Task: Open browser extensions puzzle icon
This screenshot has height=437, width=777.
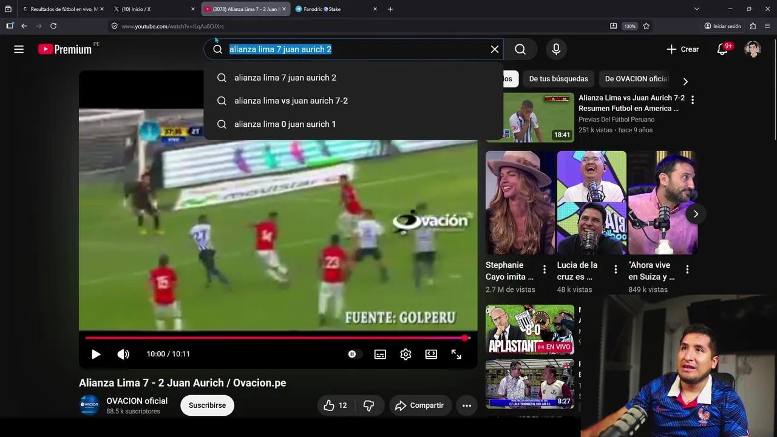Action: (753, 26)
